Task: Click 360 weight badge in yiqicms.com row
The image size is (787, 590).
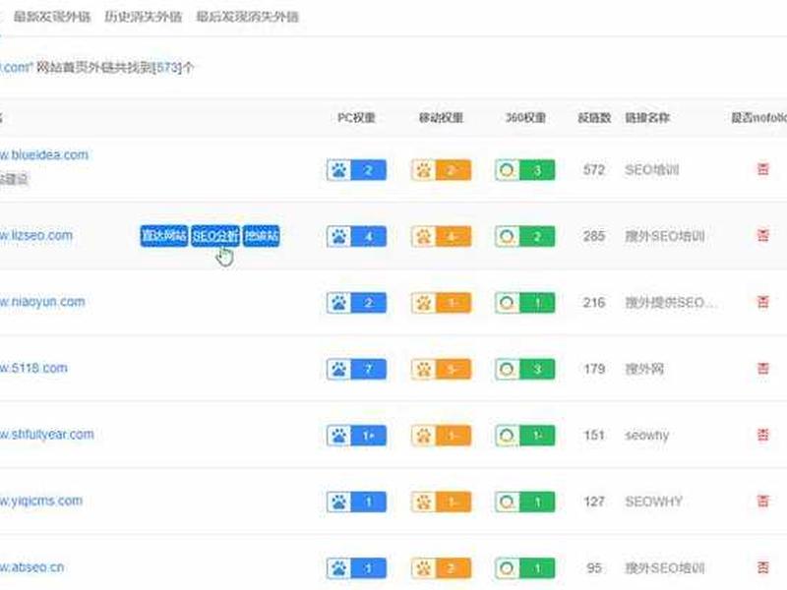Action: (524, 501)
